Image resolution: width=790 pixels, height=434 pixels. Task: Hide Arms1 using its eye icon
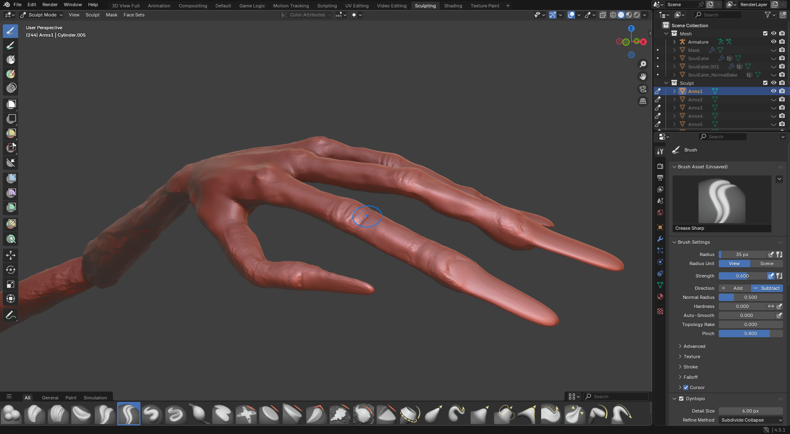point(774,91)
